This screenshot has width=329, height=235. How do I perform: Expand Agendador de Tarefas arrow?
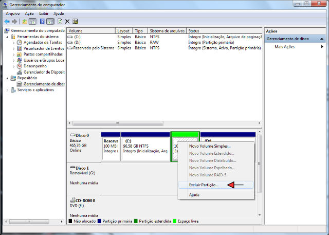[14, 43]
